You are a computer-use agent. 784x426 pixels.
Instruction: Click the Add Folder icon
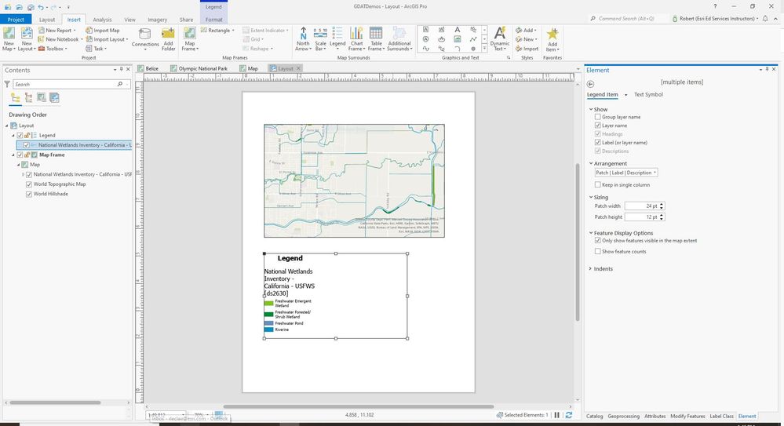[169, 34]
